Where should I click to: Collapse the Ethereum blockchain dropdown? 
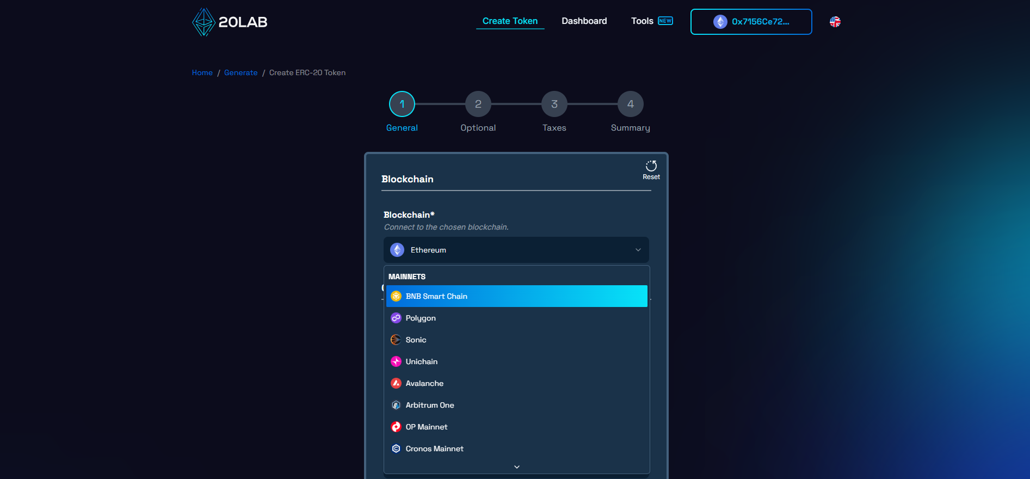click(516, 250)
